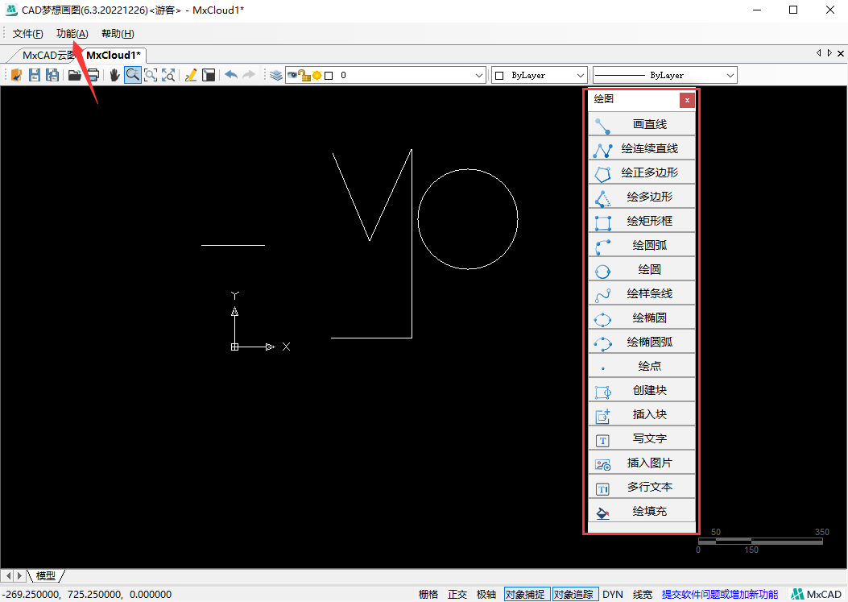Viewport: 848px width, 602px height.
Task: Click the zoom window icon
Action: tap(151, 75)
